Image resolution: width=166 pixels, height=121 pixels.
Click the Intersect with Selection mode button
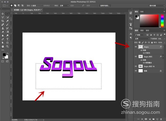coord(22,6)
